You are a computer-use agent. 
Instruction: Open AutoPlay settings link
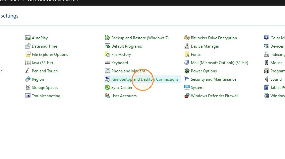point(40,38)
